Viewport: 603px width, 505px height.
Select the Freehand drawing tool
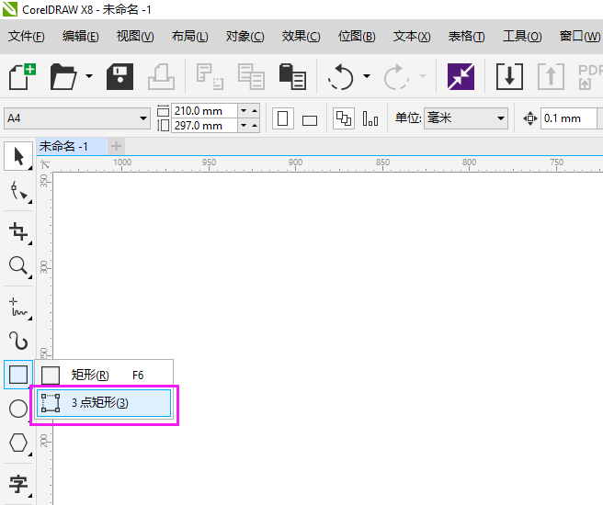pos(18,308)
